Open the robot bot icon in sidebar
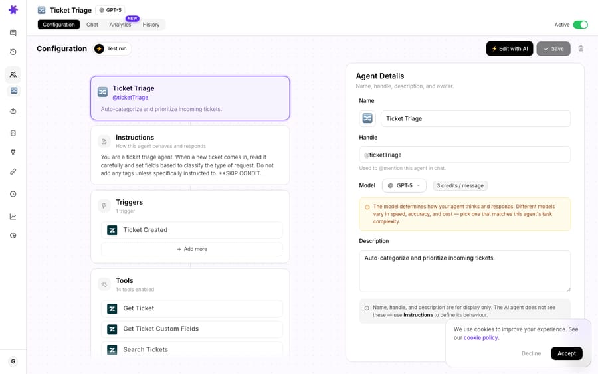The width and height of the screenshot is (598, 374). pos(13,111)
